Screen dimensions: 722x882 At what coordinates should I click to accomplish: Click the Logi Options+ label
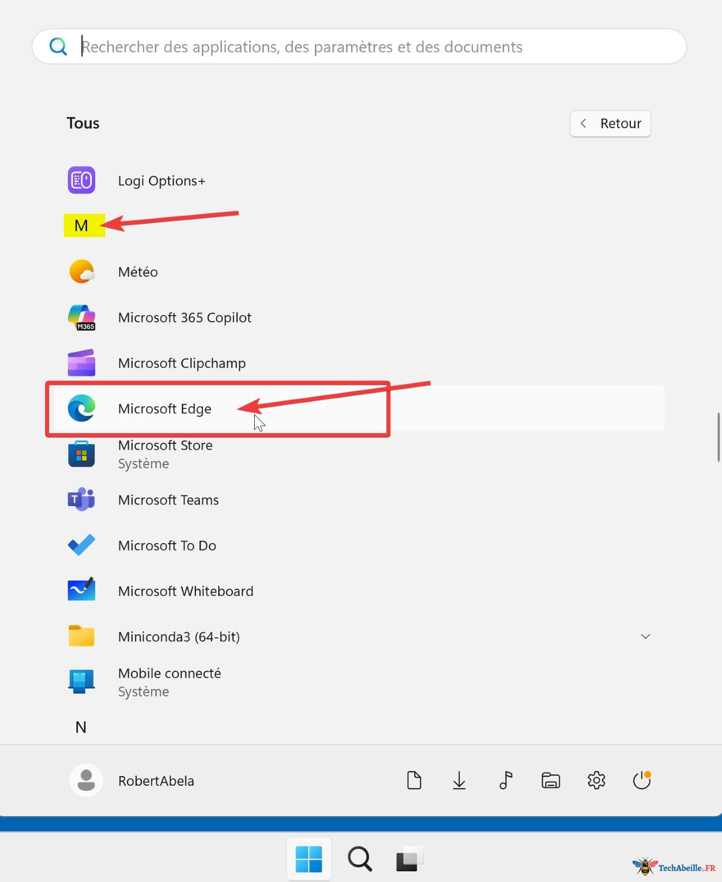click(x=162, y=181)
